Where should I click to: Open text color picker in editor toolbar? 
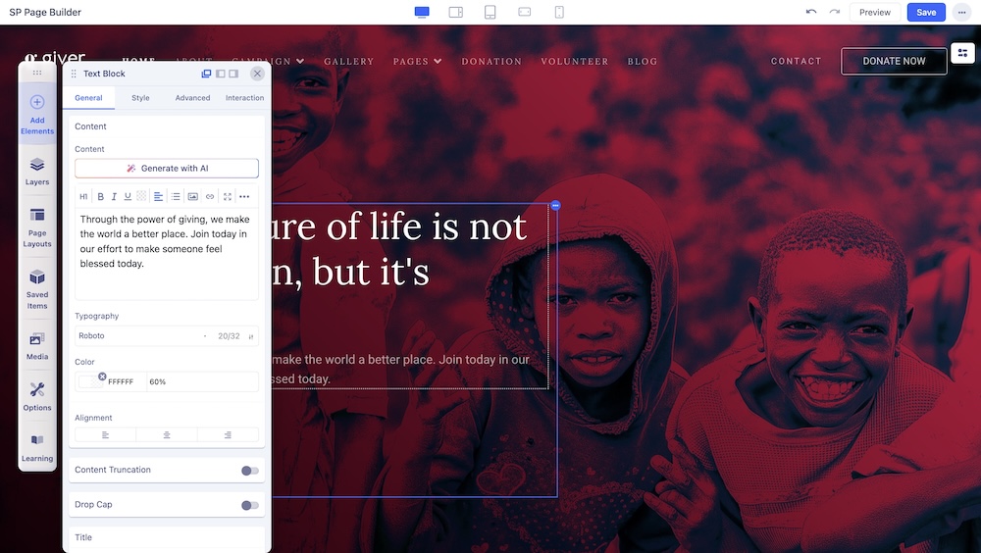click(141, 196)
